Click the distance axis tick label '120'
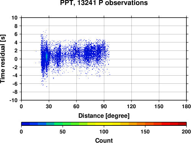 (131, 106)
